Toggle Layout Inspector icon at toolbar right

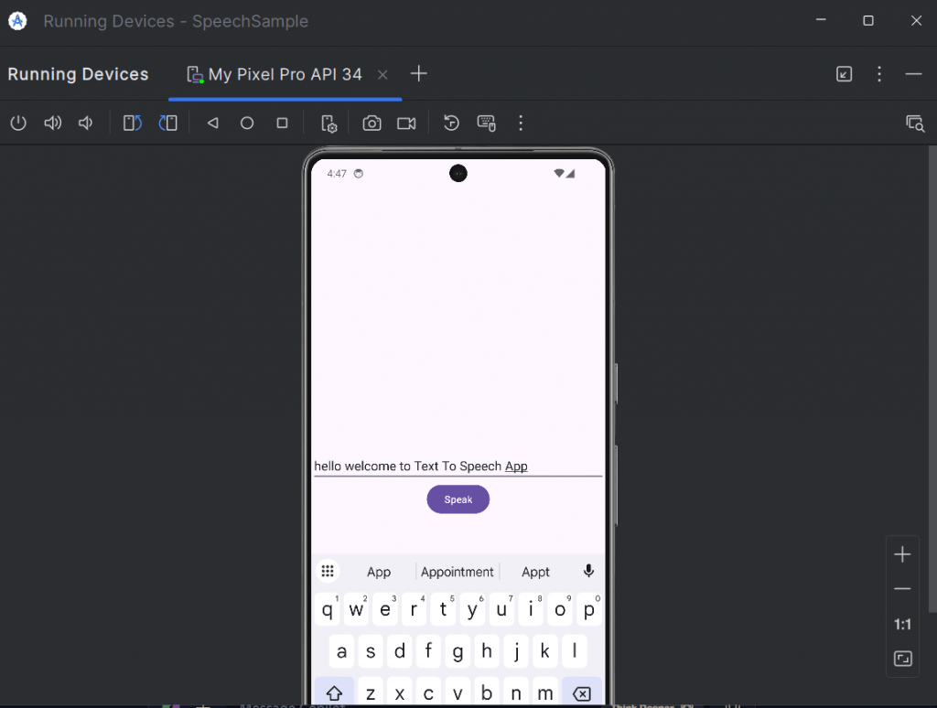915,123
